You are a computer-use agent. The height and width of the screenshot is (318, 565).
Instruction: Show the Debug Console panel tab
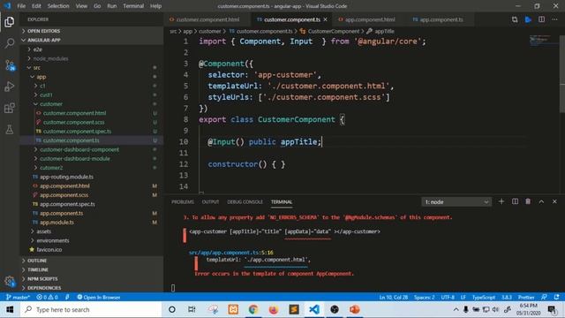click(245, 202)
